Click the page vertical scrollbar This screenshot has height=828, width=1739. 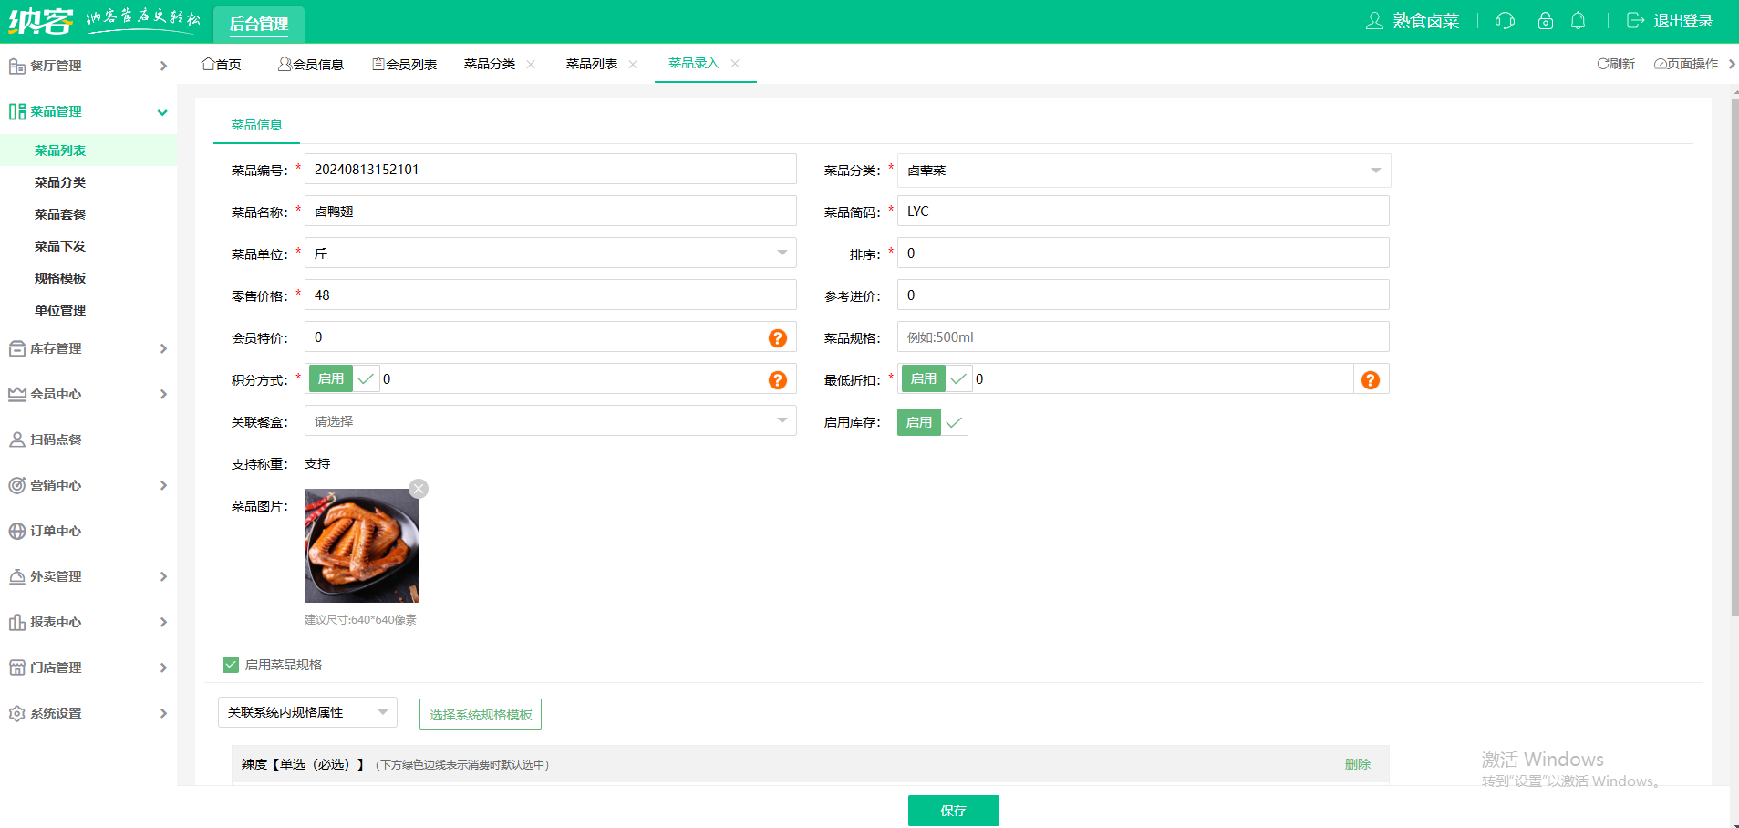pos(1734,357)
